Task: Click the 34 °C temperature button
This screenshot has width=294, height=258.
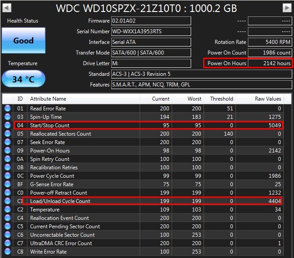Action: [24, 79]
